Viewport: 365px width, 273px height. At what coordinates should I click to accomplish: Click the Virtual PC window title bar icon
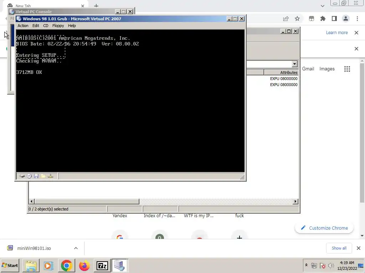[19, 19]
